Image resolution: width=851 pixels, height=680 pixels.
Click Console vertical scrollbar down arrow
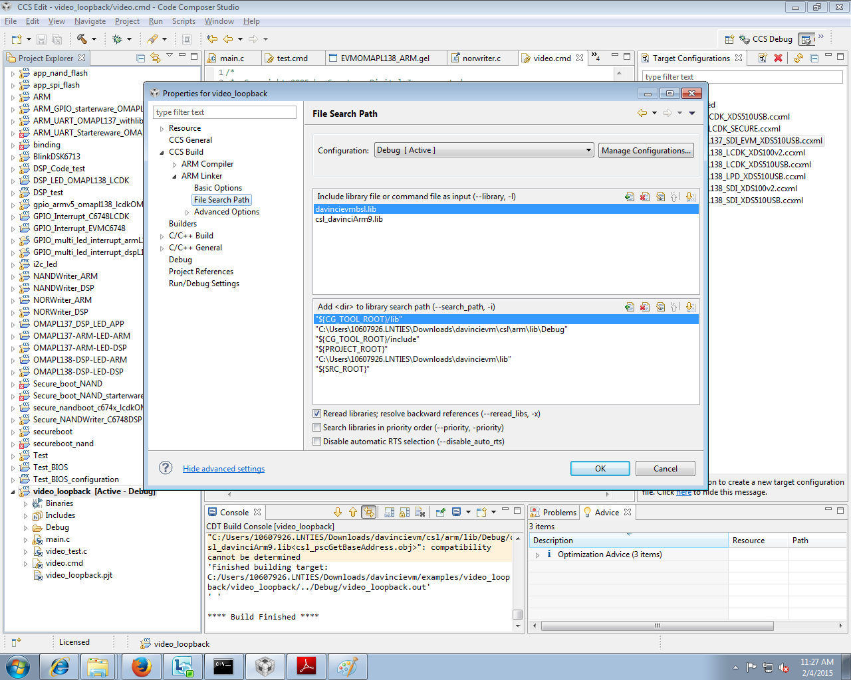coord(518,626)
